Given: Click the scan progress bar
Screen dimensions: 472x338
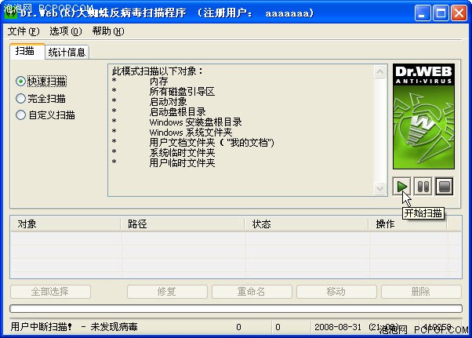Looking at the screenshot, I should point(236,308).
